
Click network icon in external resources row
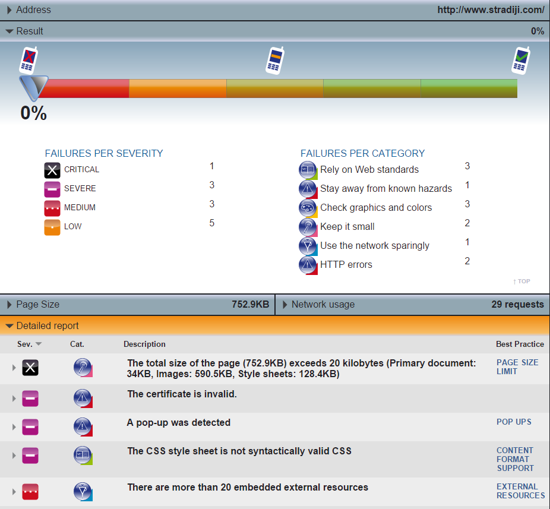coord(83,492)
